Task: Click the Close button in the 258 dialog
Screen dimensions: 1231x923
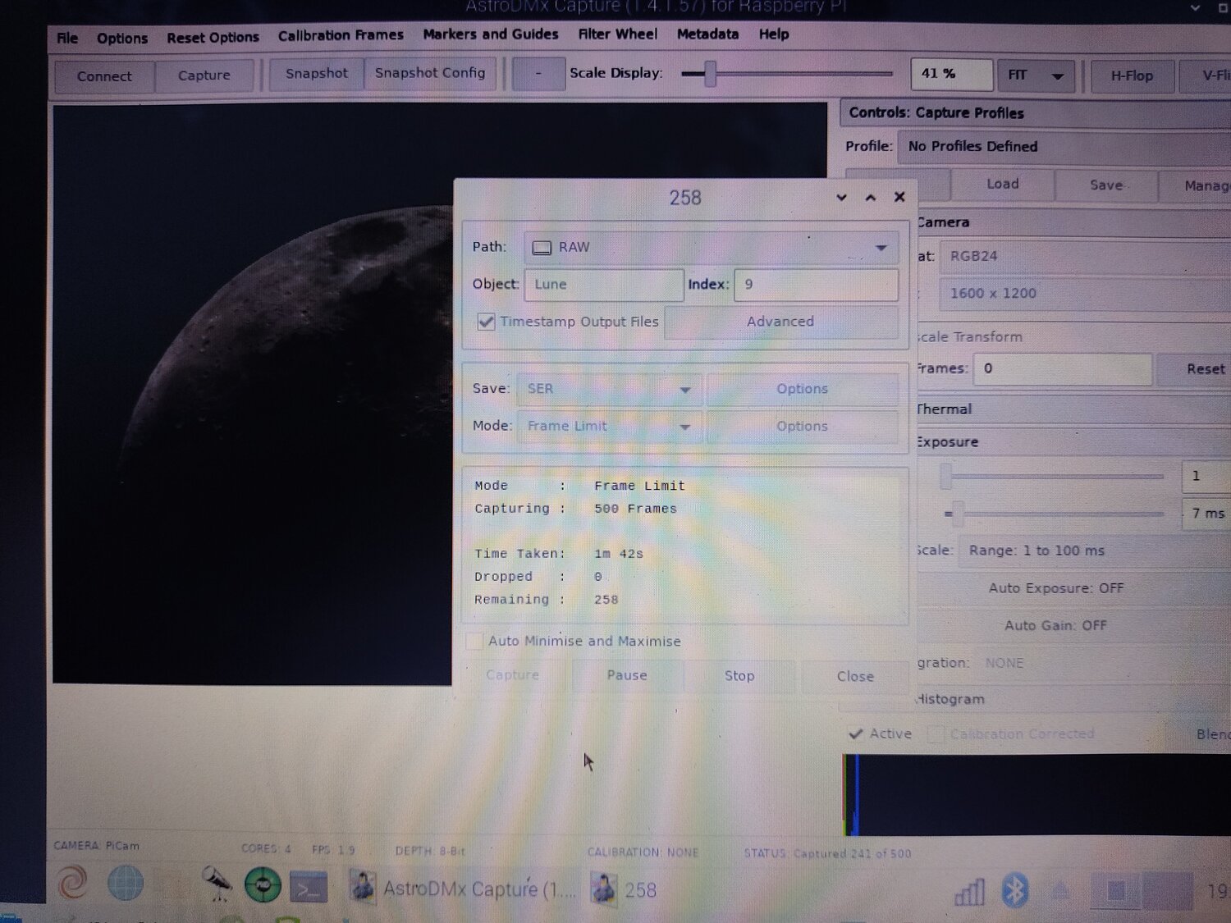Action: [855, 676]
